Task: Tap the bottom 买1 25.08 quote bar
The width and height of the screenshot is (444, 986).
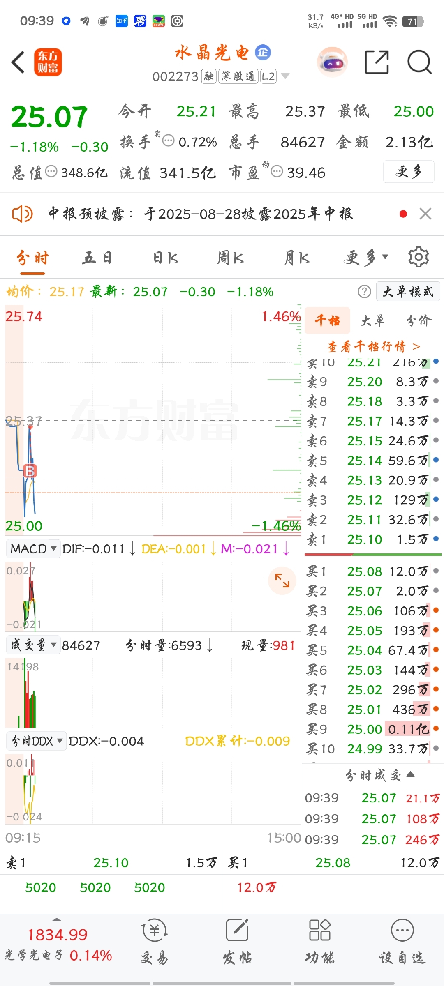Action: [333, 863]
